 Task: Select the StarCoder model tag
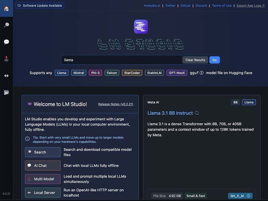[132, 73]
